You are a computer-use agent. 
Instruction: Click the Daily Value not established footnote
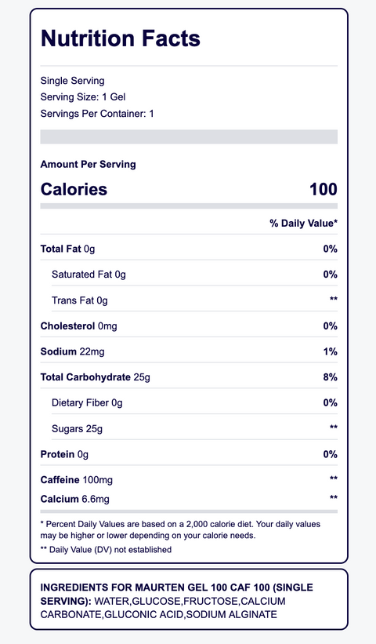[106, 550]
